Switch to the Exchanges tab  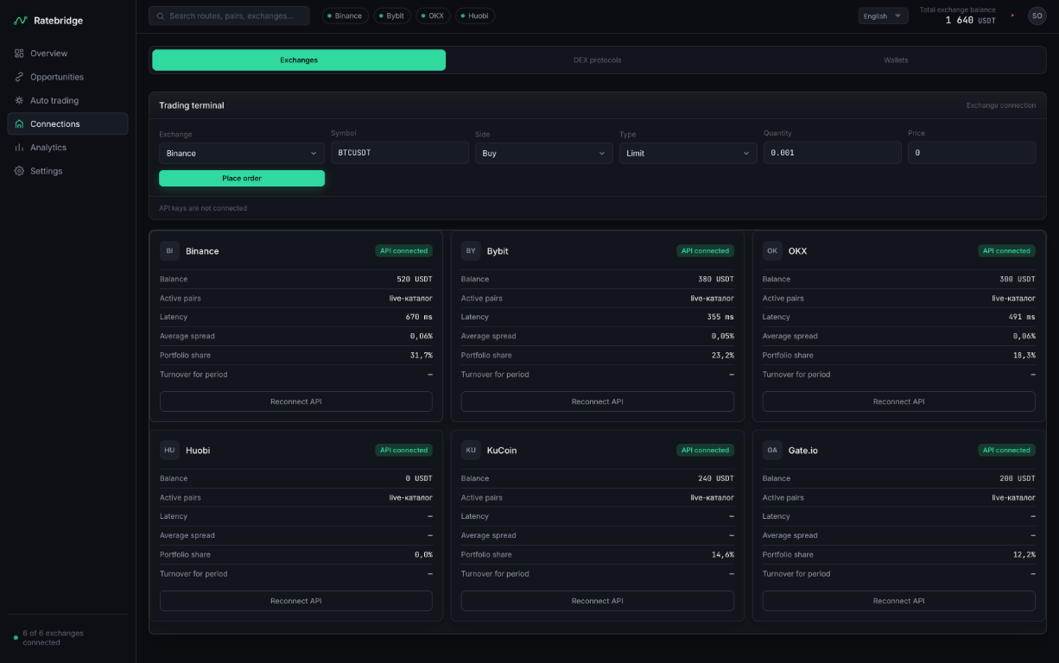pyautogui.click(x=299, y=60)
